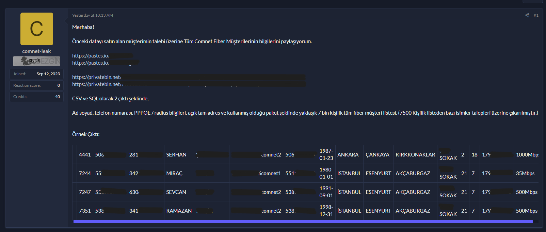Select the table cell with ID 4441
Image resolution: width=546 pixels, height=232 pixels.
(85, 155)
